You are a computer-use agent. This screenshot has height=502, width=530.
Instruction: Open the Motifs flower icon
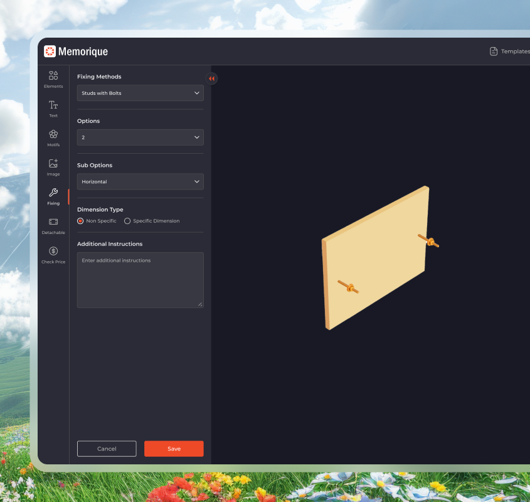pos(53,134)
